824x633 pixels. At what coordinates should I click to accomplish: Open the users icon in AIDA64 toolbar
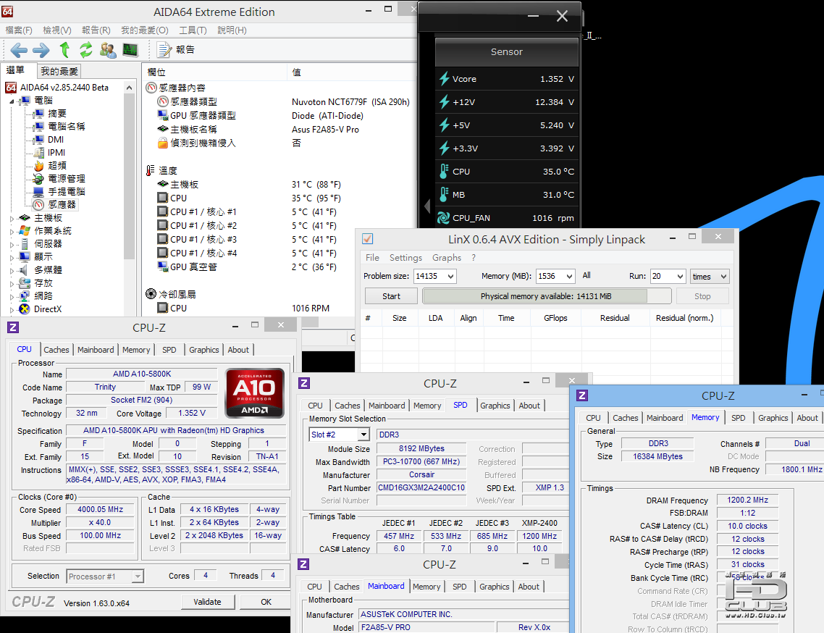pyautogui.click(x=108, y=50)
